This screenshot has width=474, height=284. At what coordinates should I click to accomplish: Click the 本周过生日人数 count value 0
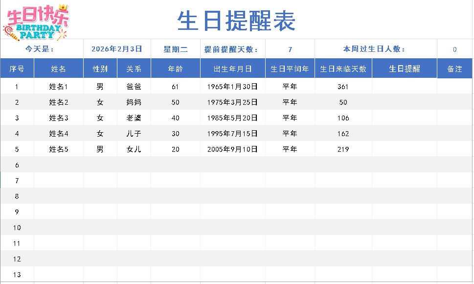[x=454, y=49]
